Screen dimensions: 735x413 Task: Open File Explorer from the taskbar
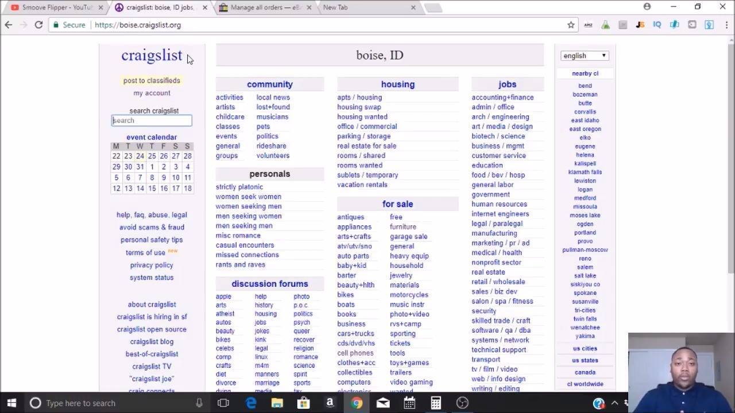pos(277,403)
